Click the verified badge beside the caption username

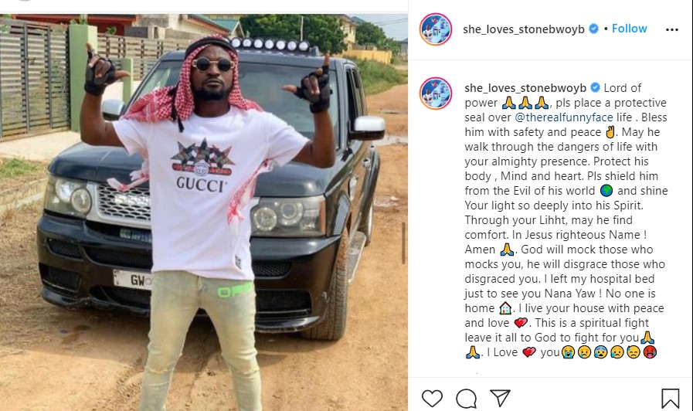(x=596, y=87)
